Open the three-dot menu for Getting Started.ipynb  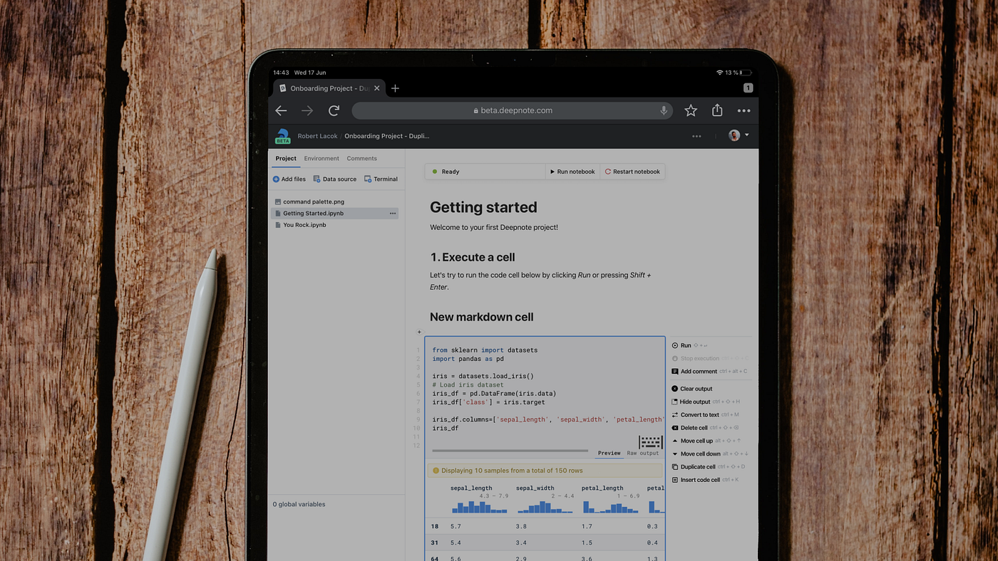[392, 213]
